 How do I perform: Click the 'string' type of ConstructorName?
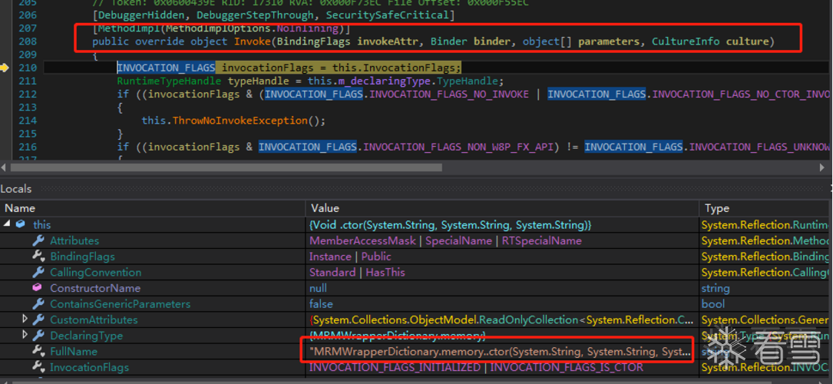[x=715, y=289]
